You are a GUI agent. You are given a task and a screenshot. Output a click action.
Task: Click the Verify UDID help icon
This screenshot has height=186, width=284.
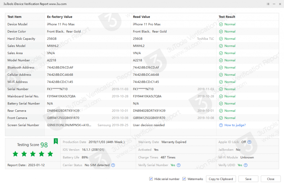[246, 165]
